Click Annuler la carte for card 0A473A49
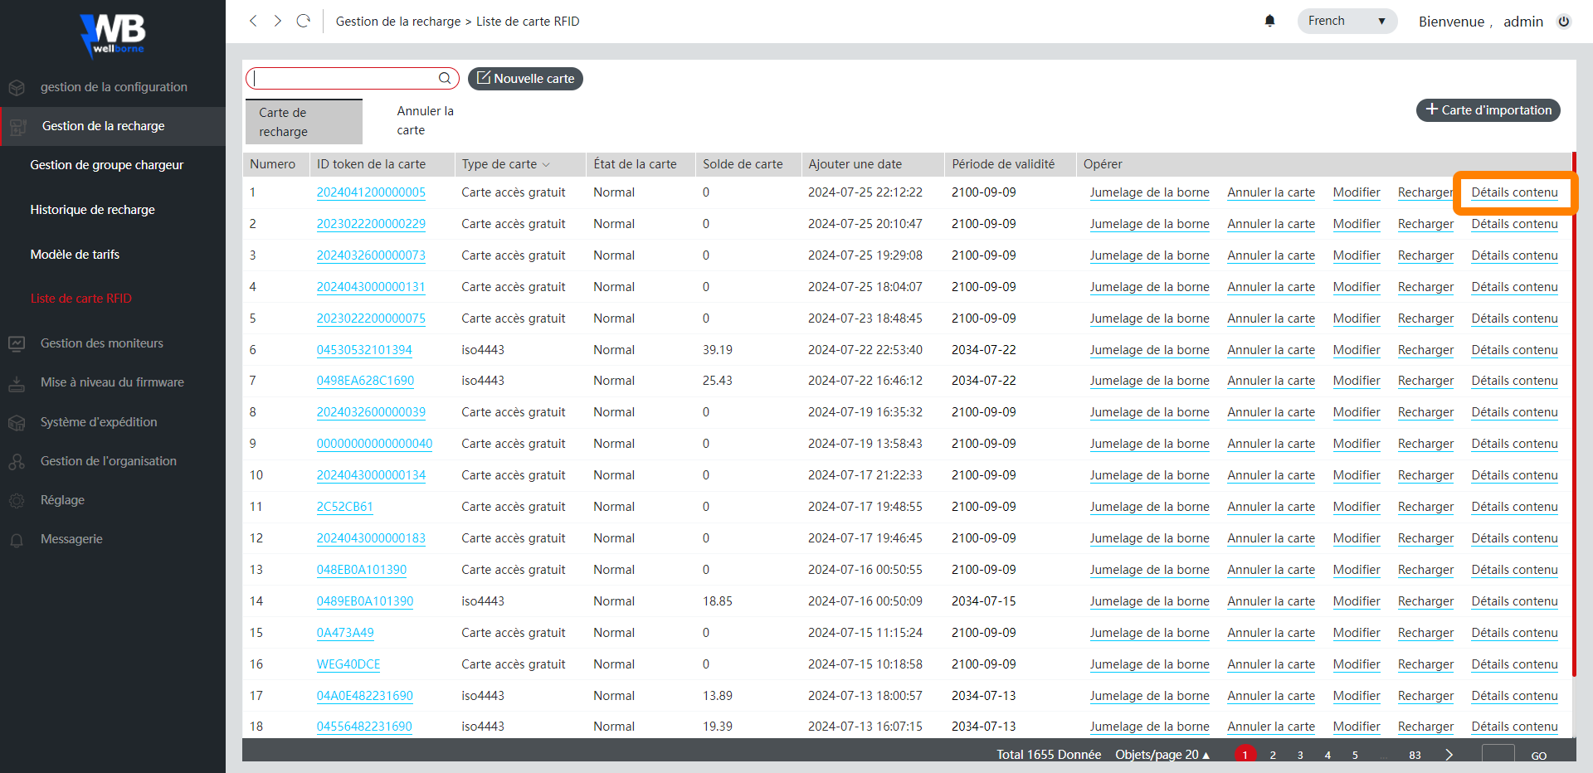This screenshot has height=773, width=1593. pyautogui.click(x=1271, y=633)
